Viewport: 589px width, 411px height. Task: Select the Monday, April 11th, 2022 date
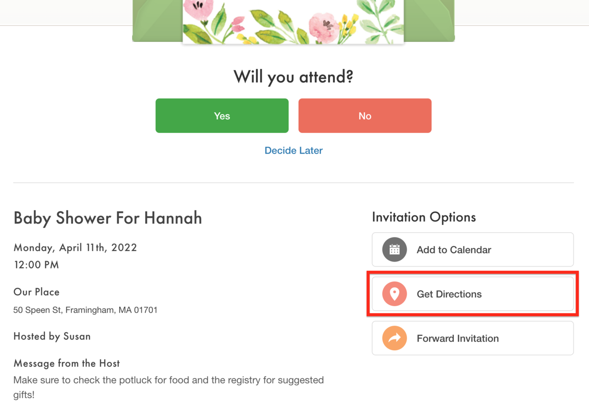tap(75, 247)
